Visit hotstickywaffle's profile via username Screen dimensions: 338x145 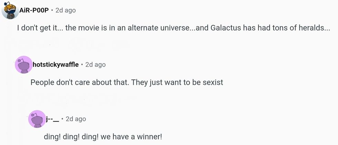coord(56,65)
